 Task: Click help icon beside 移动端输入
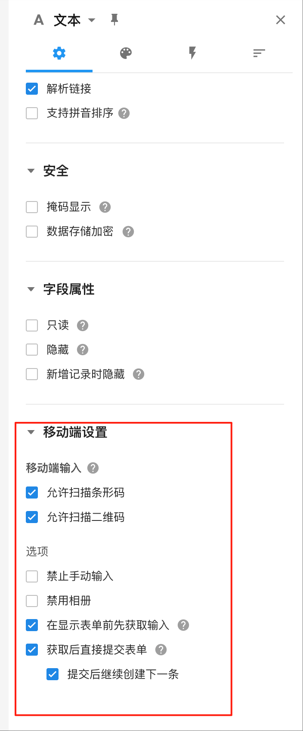click(93, 468)
